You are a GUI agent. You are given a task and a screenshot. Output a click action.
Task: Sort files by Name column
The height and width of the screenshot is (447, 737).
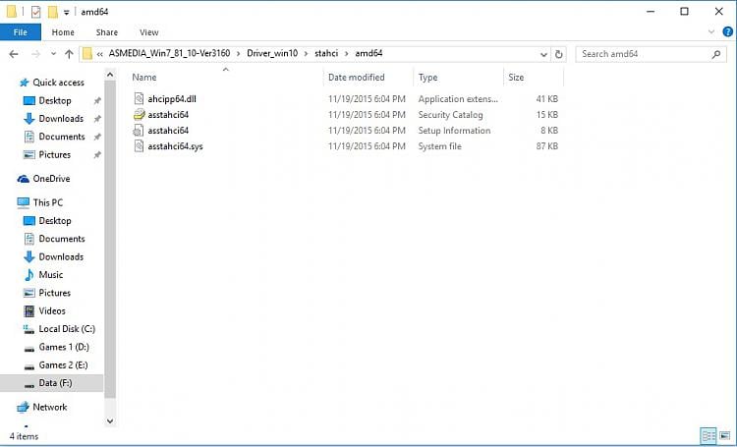[144, 77]
